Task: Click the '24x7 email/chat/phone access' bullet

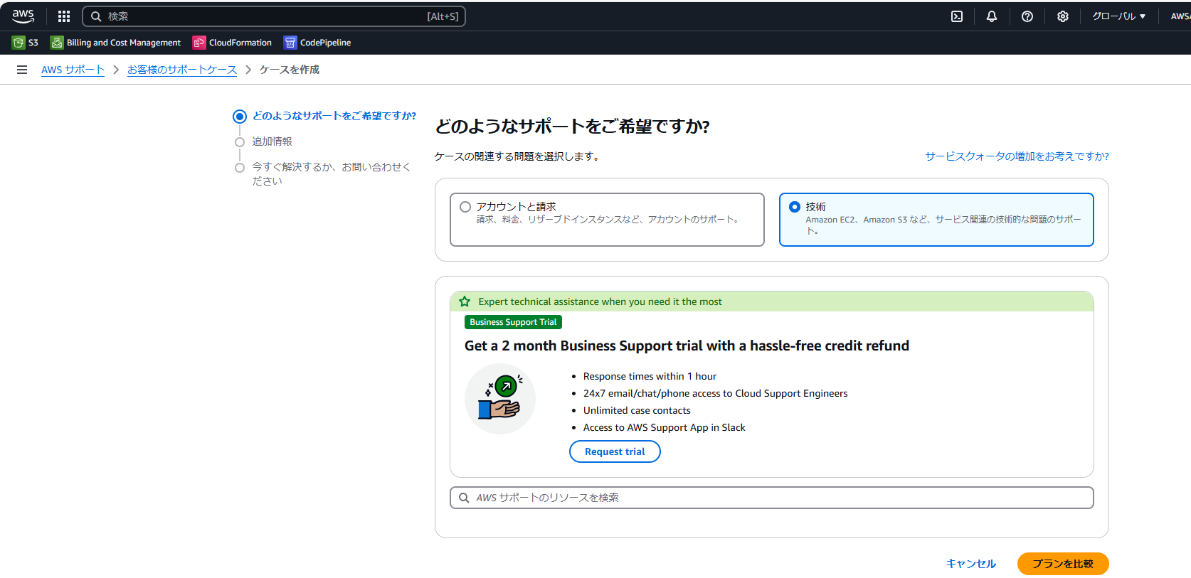Action: pos(715,393)
